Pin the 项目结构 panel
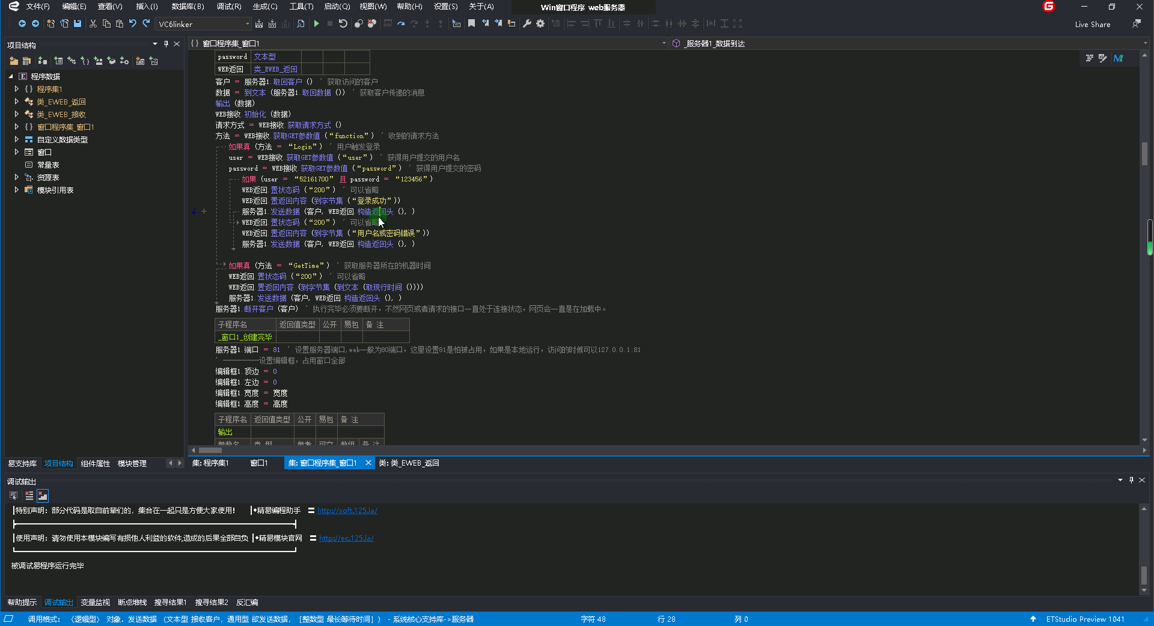Image resolution: width=1154 pixels, height=626 pixels. (x=166, y=44)
